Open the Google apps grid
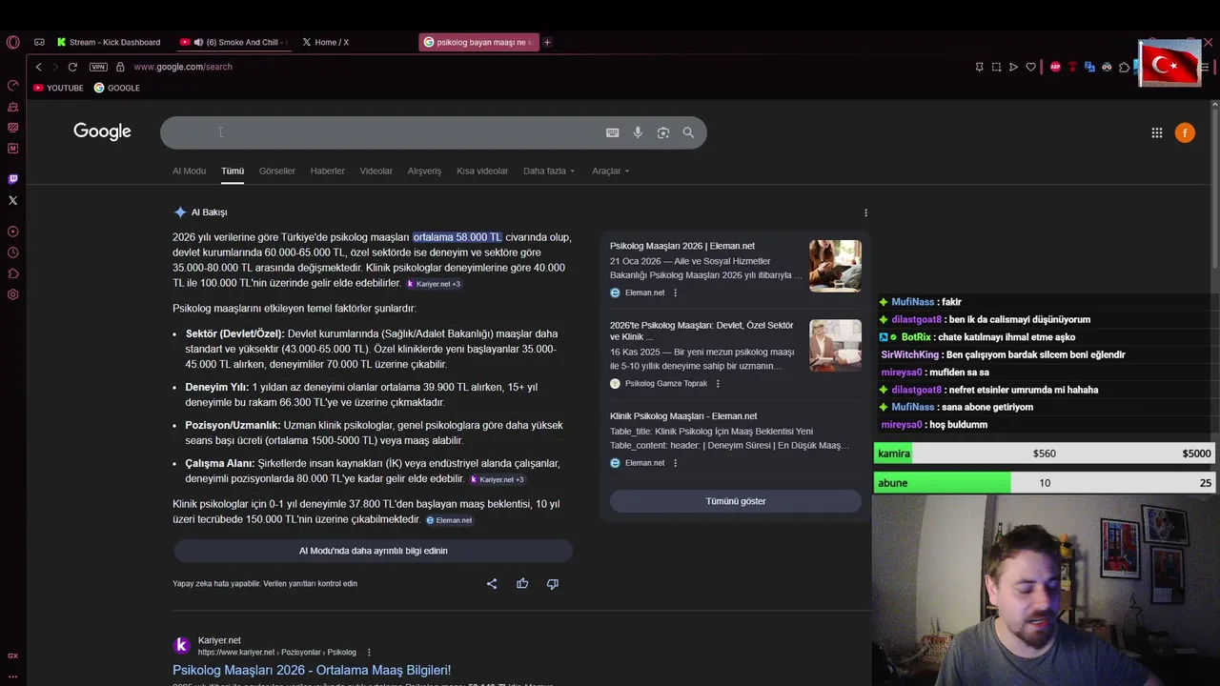The image size is (1220, 686). click(x=1157, y=132)
